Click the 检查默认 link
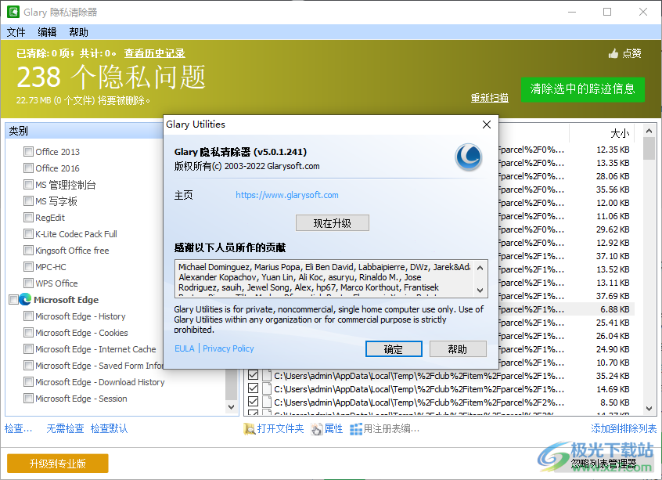This screenshot has height=480, width=662. [x=109, y=429]
